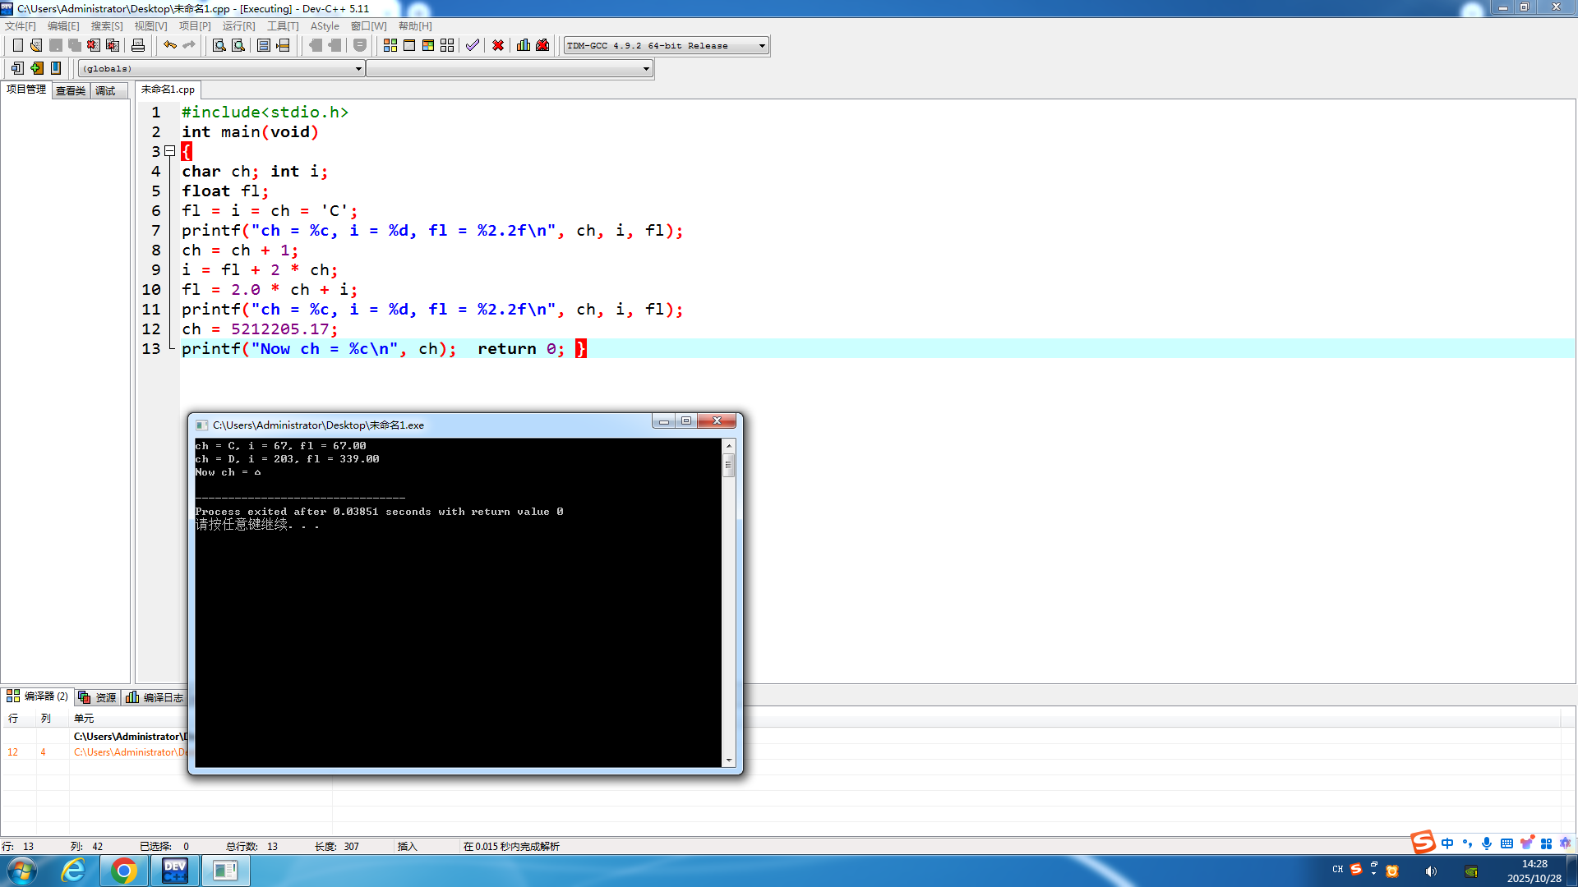Click the Profile bar chart icon

524,45
